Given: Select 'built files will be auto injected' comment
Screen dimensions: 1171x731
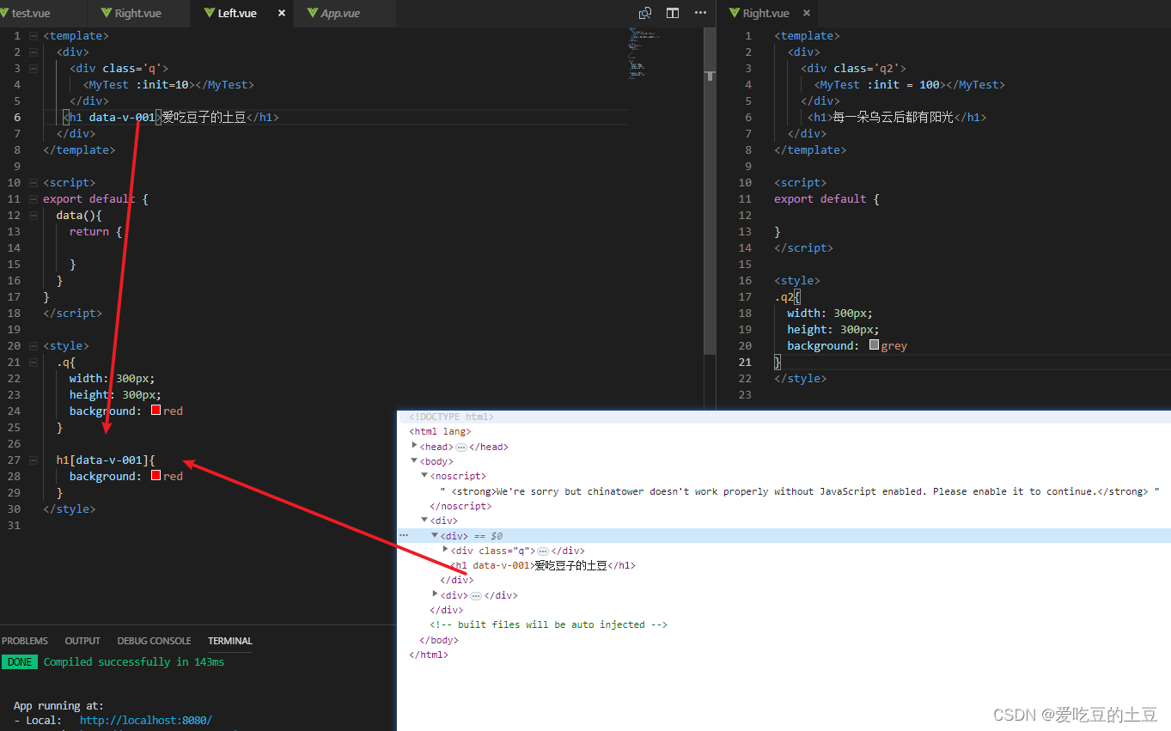Looking at the screenshot, I should (549, 625).
